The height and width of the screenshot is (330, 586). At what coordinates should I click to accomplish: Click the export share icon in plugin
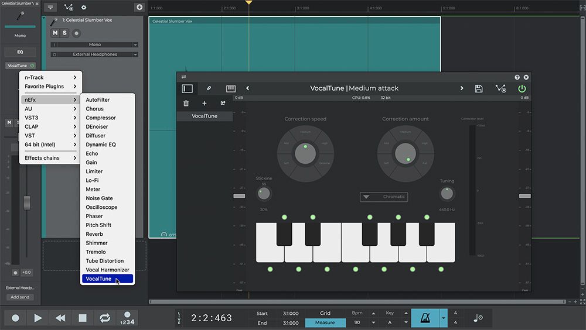[x=223, y=103]
